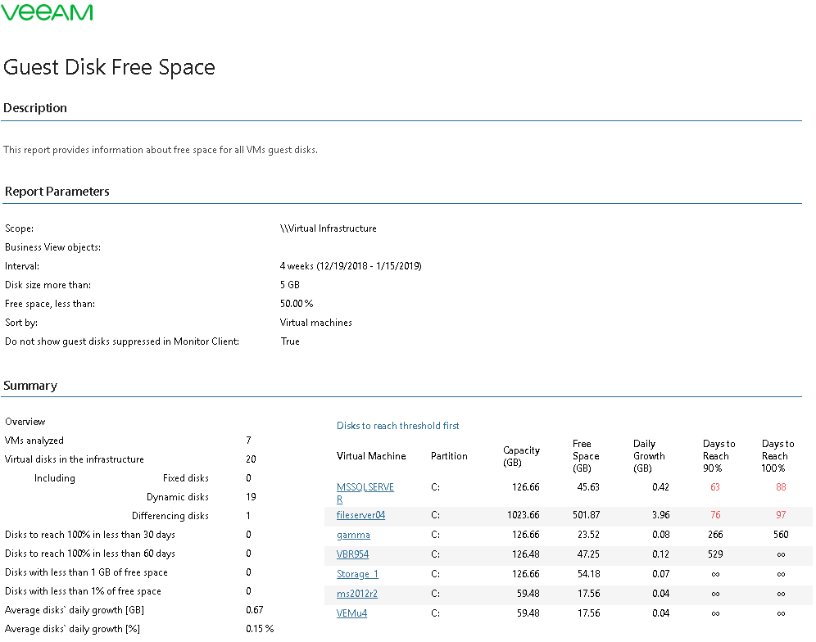Click the 'Partition' column header
The height and width of the screenshot is (642, 816).
tap(449, 456)
